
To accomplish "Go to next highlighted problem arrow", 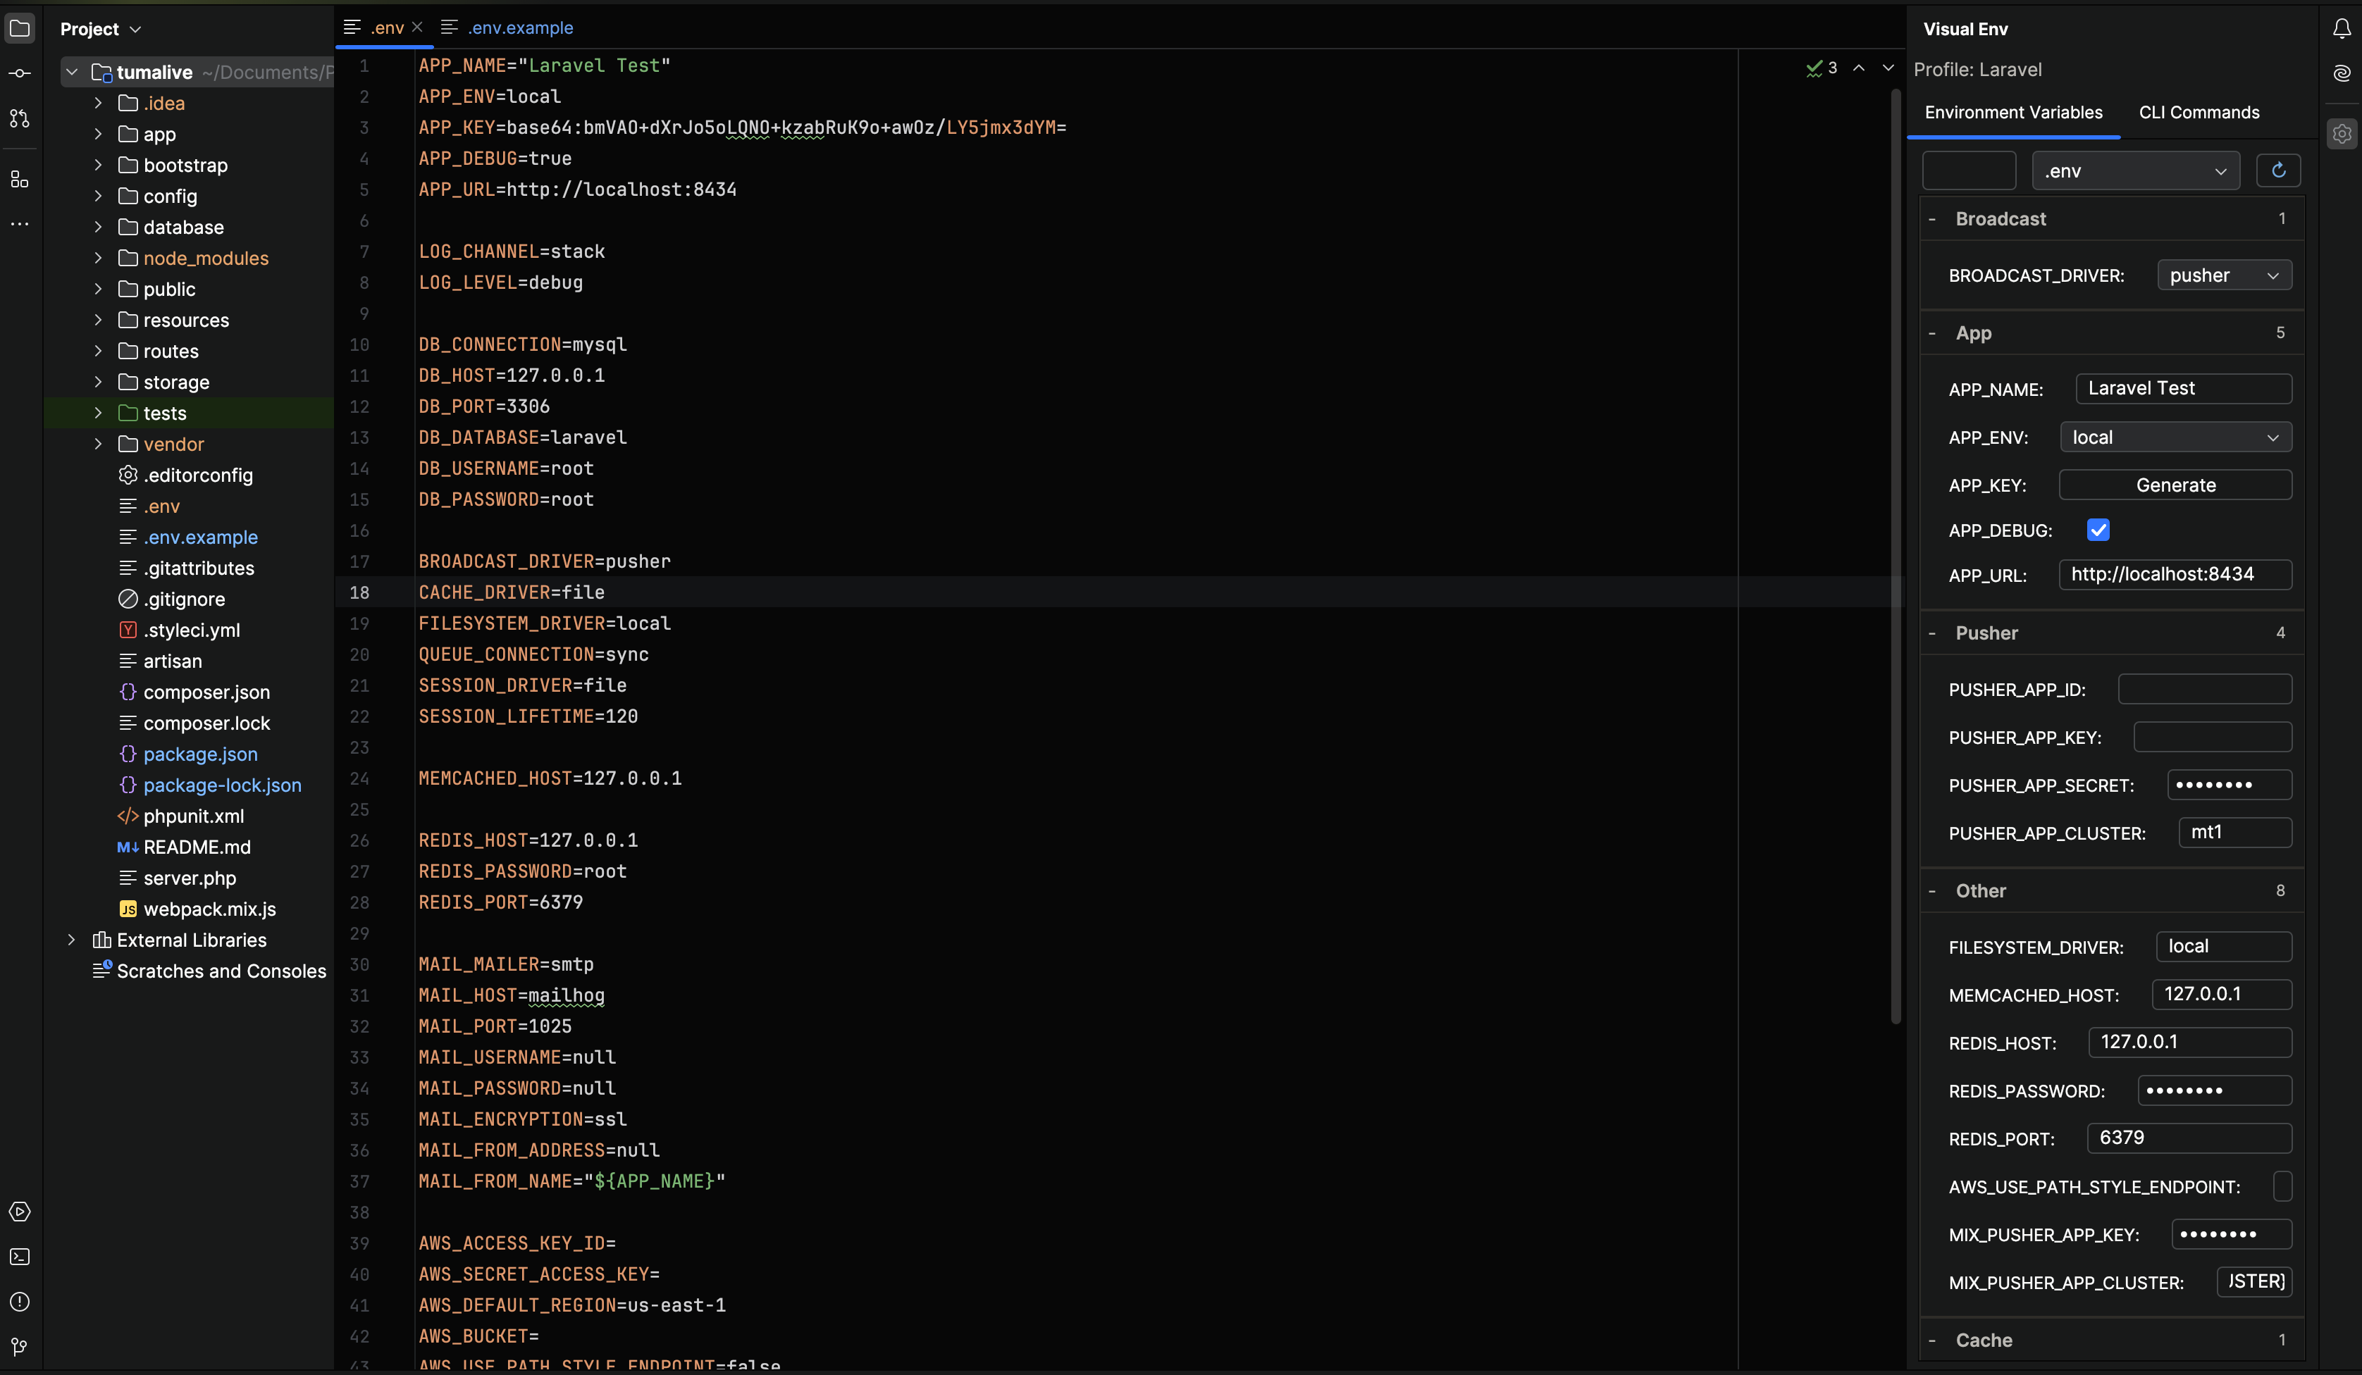I will [1888, 68].
